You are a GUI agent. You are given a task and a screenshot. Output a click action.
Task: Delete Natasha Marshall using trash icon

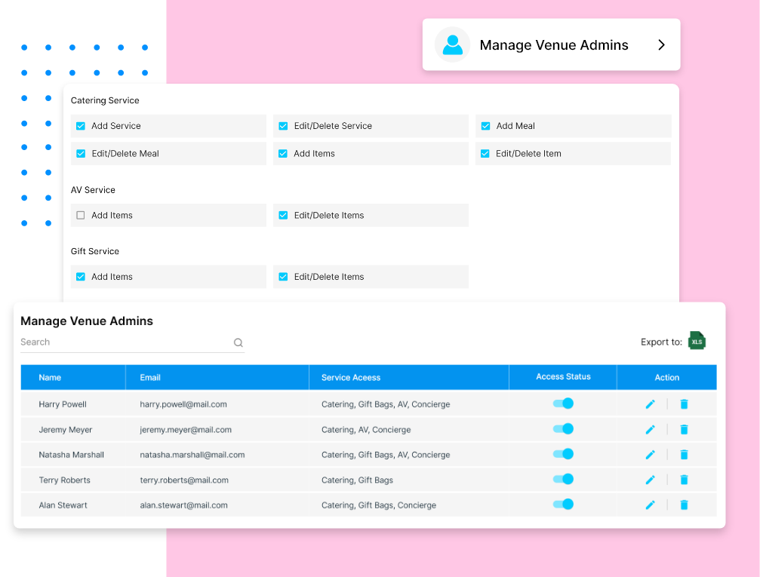pyautogui.click(x=684, y=455)
